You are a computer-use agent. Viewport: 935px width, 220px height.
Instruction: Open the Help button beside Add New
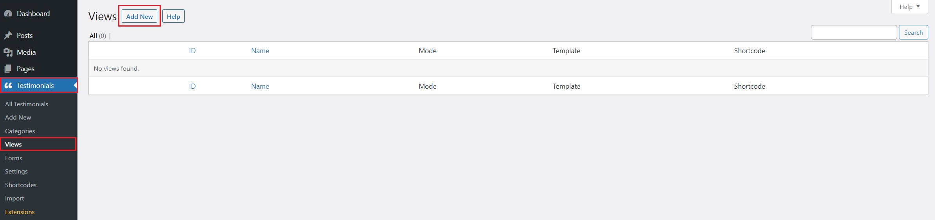coord(173,16)
